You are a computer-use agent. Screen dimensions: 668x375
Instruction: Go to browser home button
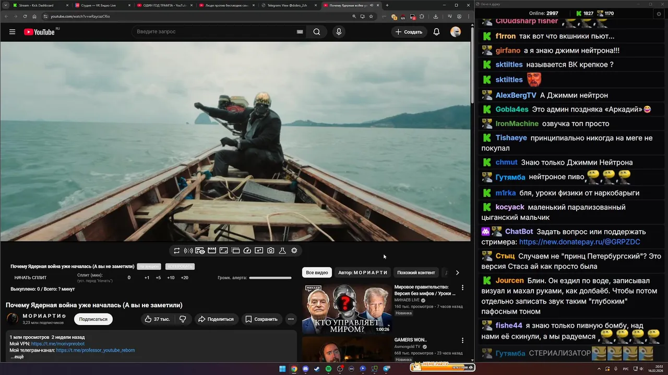pyautogui.click(x=34, y=16)
